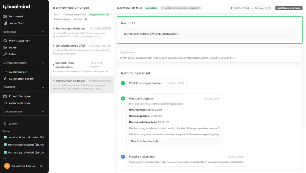The height and width of the screenshot is (173, 306).
Task: Click the Aktionen & Filter code icon
Action: pos(5,103)
